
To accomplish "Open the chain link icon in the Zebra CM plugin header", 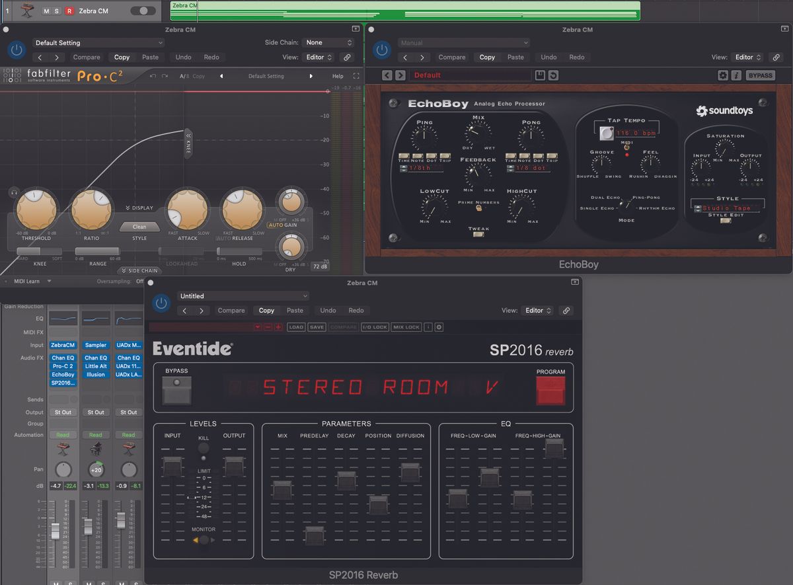I will [347, 57].
